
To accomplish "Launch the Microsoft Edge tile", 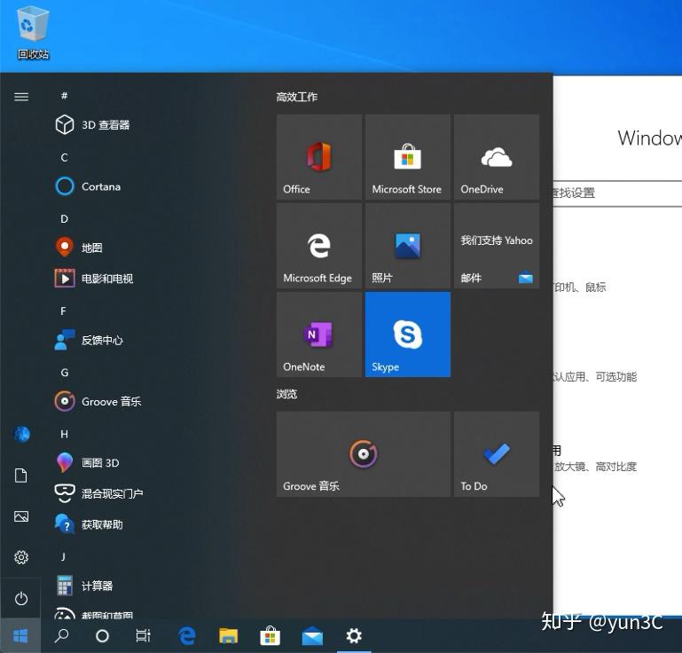I will [318, 246].
